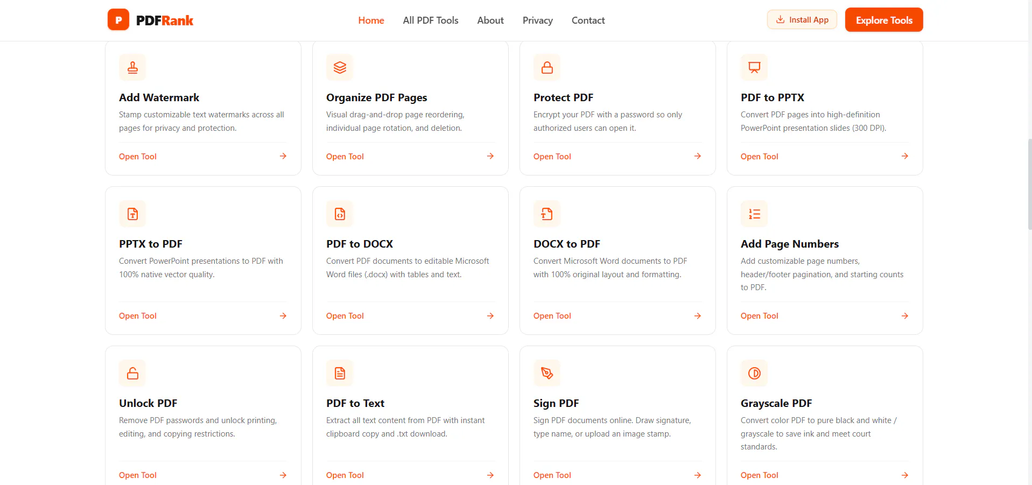
Task: Open Tool link for PDF to Text
Action: pyautogui.click(x=345, y=475)
